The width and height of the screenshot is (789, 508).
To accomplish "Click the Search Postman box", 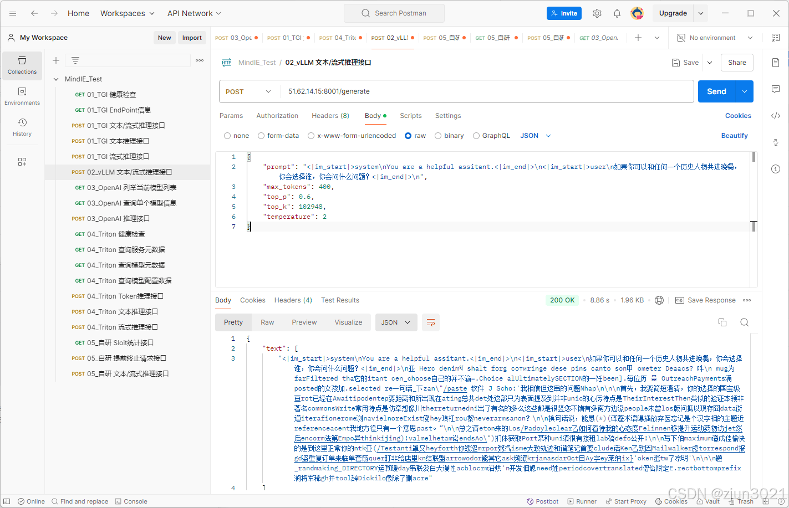I will [x=394, y=13].
